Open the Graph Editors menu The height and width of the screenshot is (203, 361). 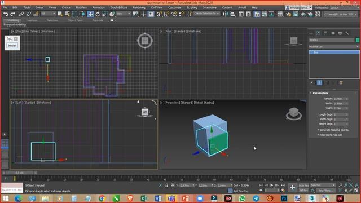(x=118, y=7)
